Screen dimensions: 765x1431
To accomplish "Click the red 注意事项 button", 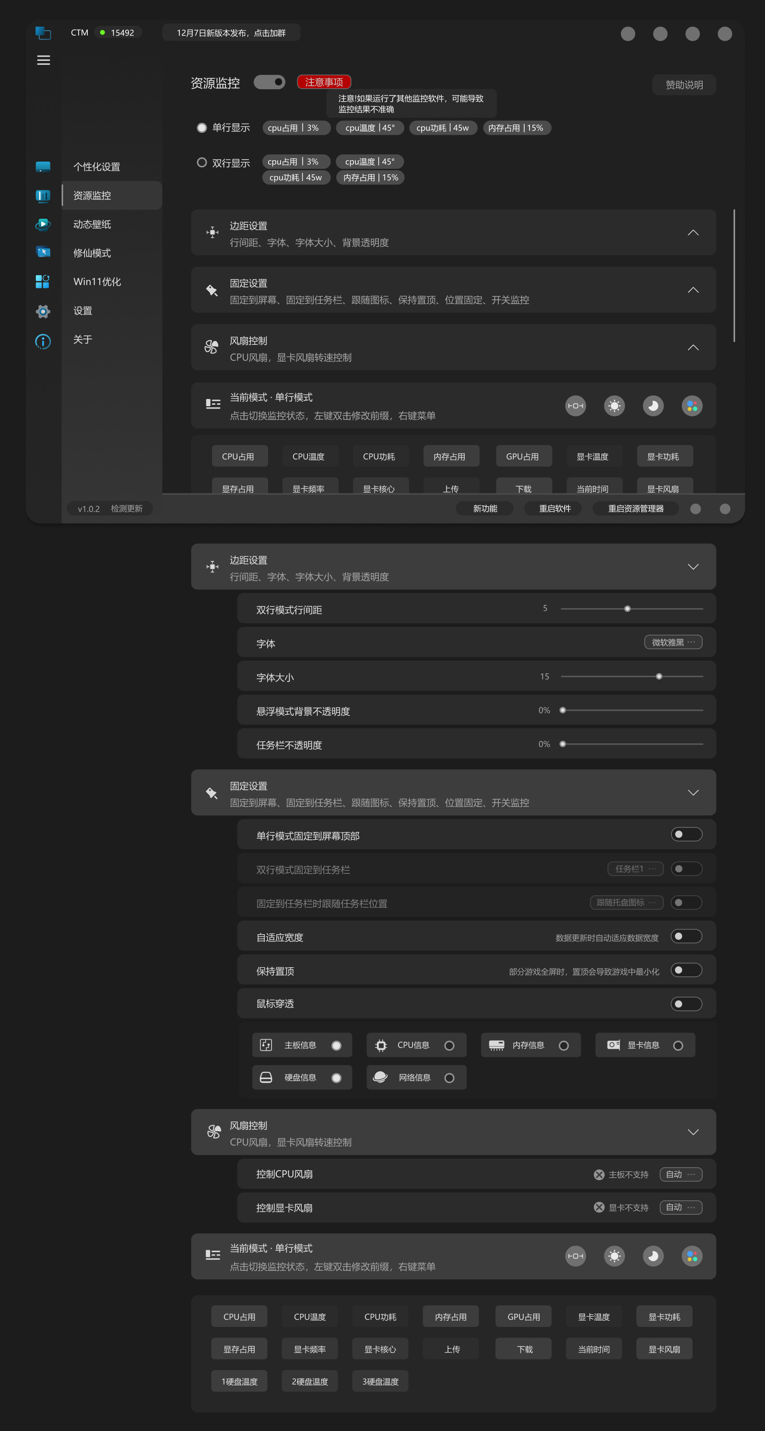I will click(324, 82).
